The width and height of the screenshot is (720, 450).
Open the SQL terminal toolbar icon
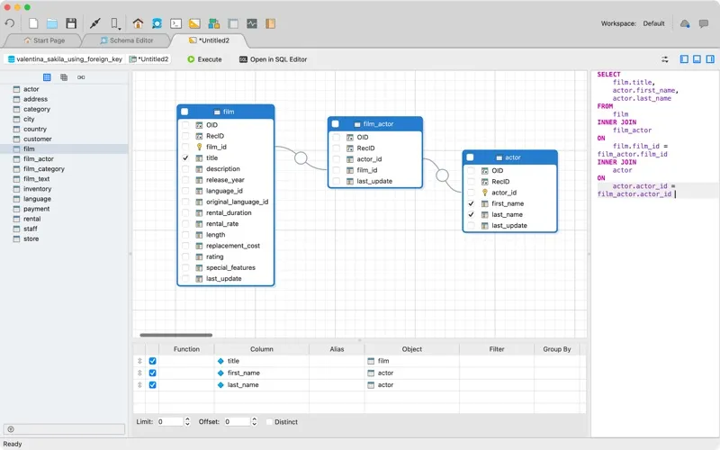point(175,23)
